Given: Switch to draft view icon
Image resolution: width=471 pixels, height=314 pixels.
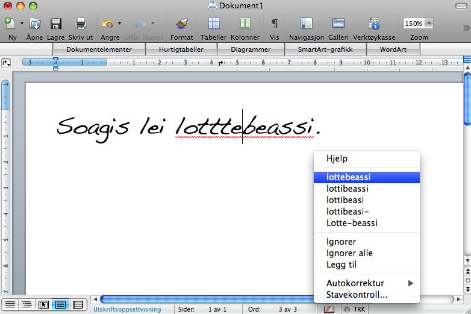Looking at the screenshot, I should point(10,305).
